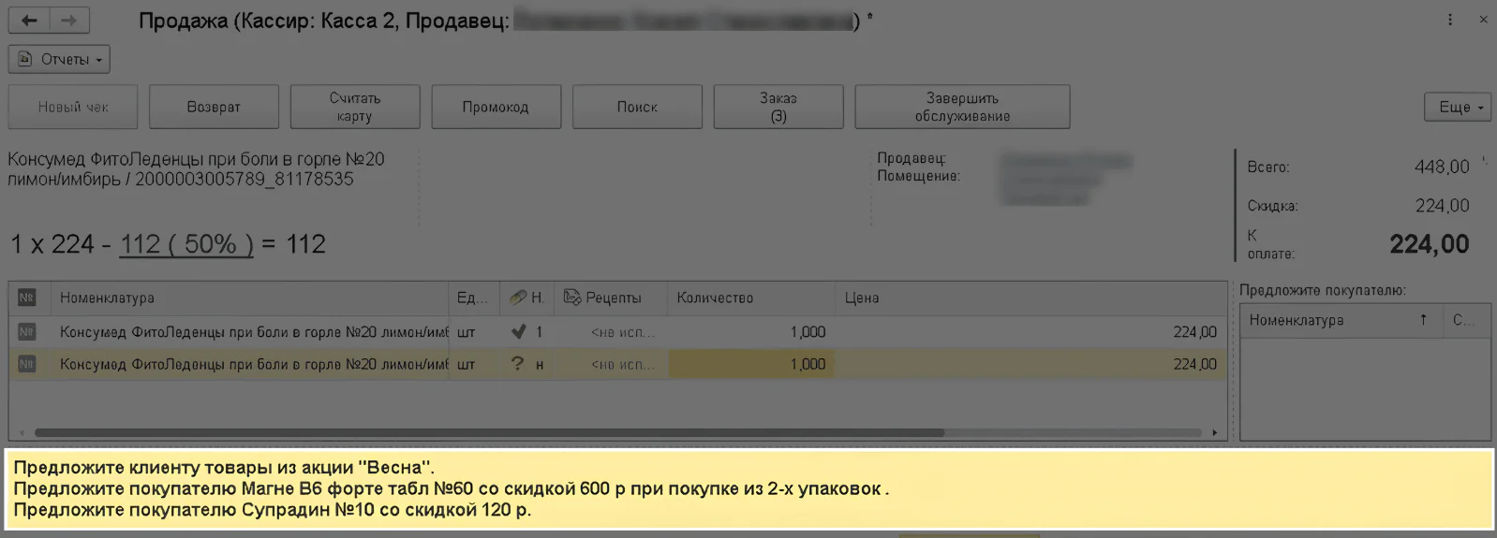Click the № icon of highlighted second row

pos(26,364)
